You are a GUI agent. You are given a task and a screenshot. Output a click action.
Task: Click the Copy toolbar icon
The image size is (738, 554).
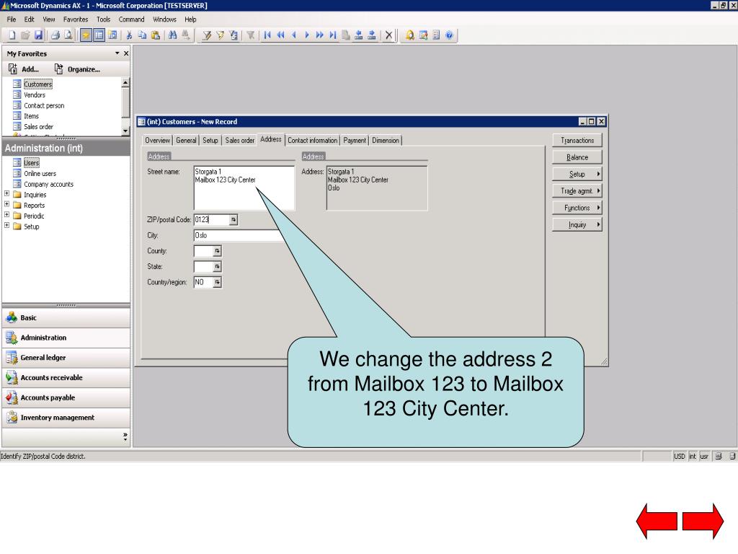tap(142, 35)
